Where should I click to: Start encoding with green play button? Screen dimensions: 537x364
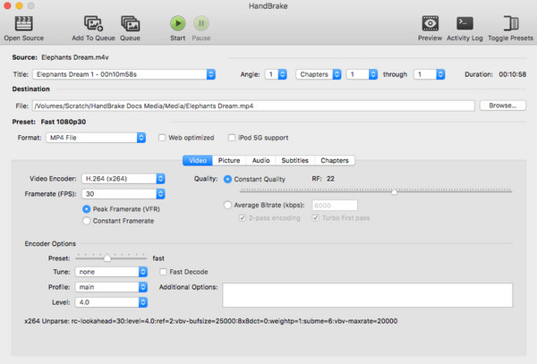click(178, 23)
